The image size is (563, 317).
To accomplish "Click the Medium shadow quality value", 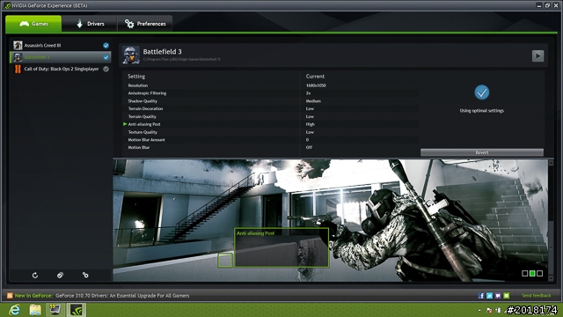I will [313, 101].
